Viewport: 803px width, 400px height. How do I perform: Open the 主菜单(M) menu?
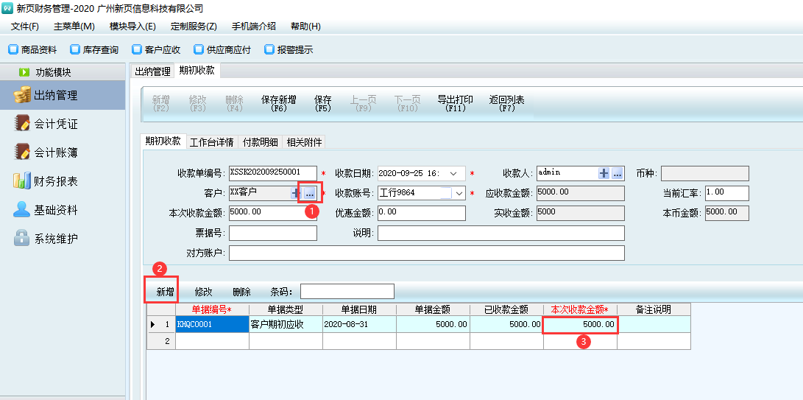[x=74, y=26]
